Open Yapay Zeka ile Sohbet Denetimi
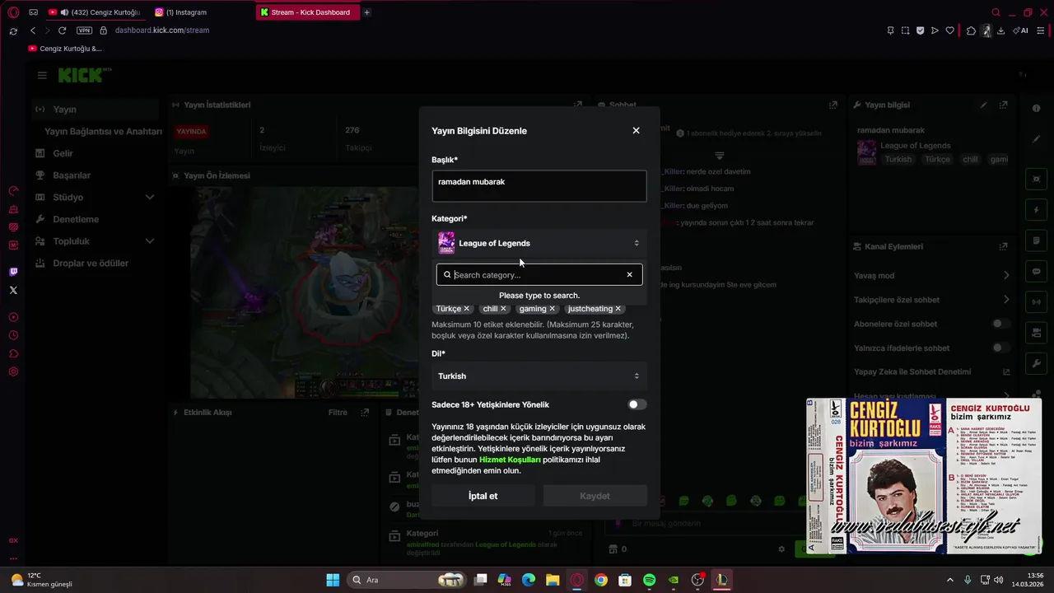Screen dimensions: 1054x593 coord(931,372)
